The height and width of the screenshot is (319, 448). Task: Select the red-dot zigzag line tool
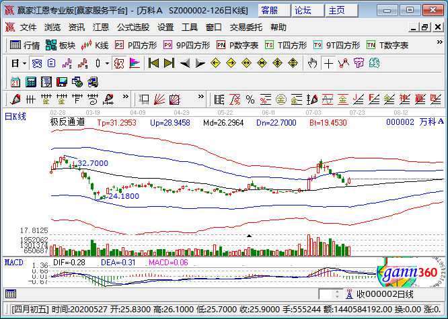coord(344,63)
